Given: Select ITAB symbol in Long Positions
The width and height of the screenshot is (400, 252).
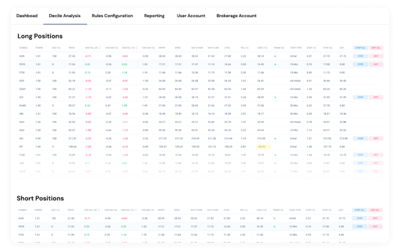Looking at the screenshot, I should coord(22,155).
